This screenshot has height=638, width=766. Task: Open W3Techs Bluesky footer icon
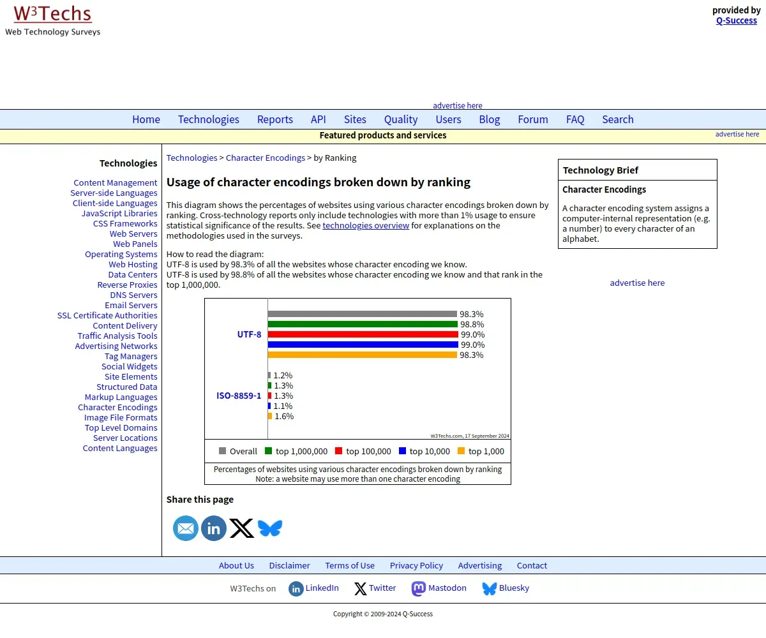click(x=490, y=588)
